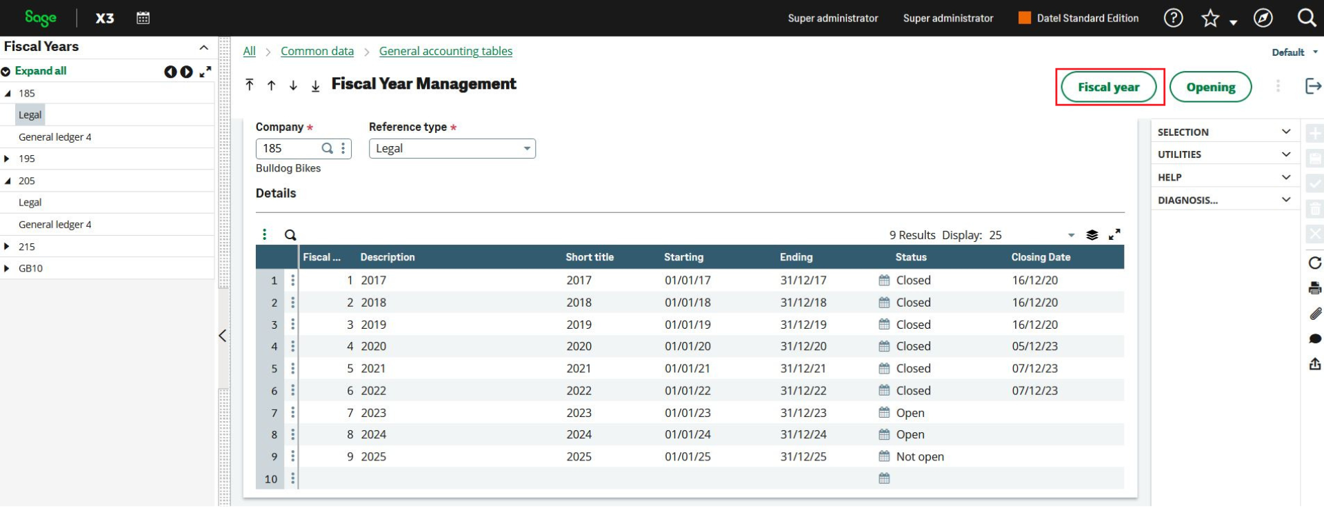Viewport: 1324px width, 508px height.
Task: Click the refresh icon in right toolbar
Action: 1314,263
